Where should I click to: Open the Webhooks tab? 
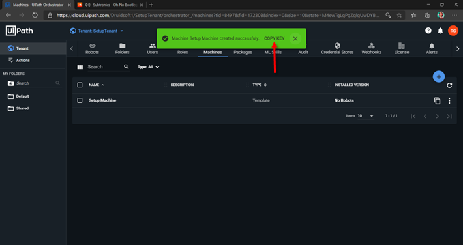[x=372, y=49]
